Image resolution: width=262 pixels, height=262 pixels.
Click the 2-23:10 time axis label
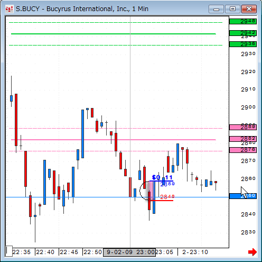(x=195, y=252)
